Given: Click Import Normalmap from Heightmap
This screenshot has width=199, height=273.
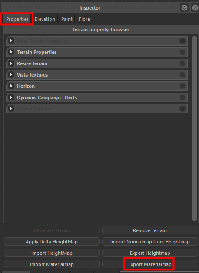Looking at the screenshot, I should click(150, 242).
